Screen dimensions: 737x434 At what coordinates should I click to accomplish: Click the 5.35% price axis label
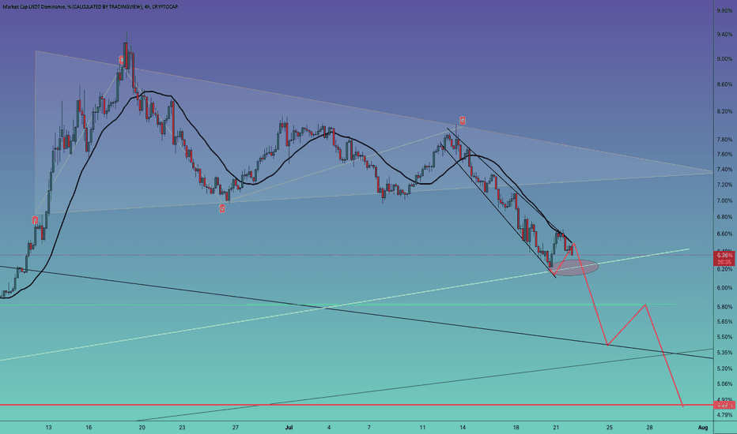coord(724,353)
